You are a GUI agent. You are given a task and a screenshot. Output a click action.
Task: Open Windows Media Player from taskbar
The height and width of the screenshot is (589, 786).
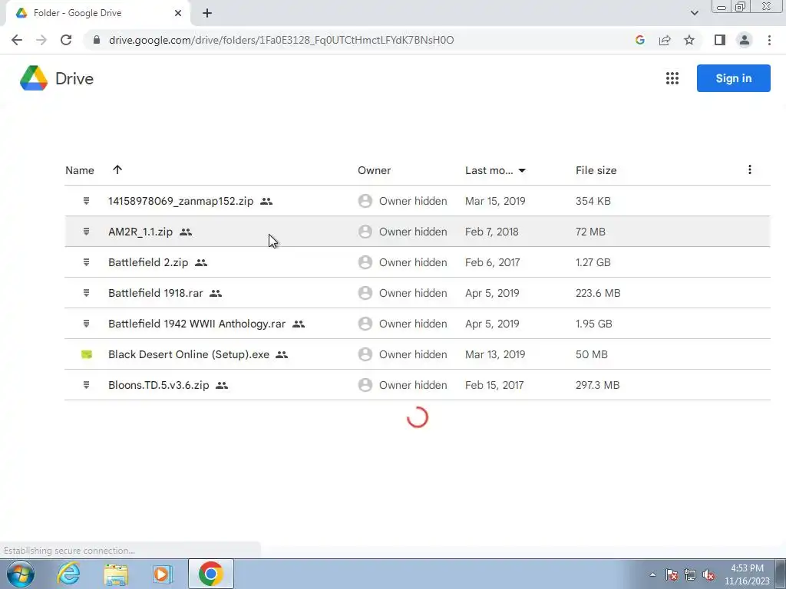pos(162,574)
